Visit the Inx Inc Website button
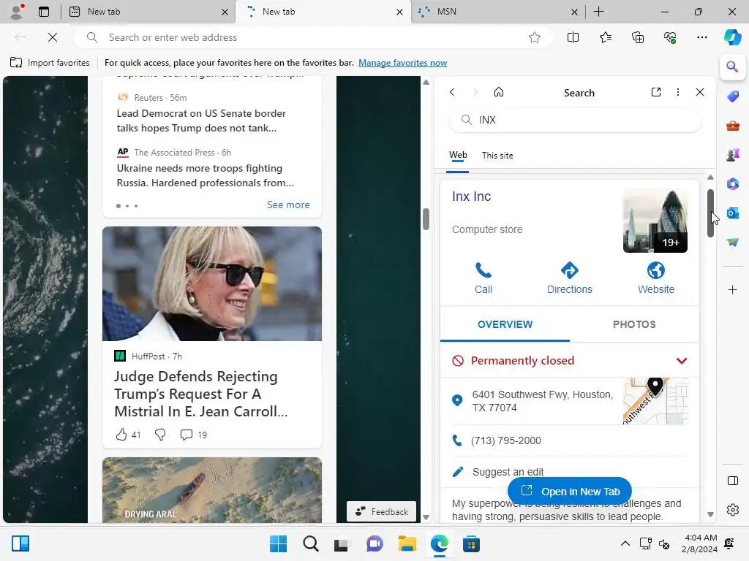 656,278
